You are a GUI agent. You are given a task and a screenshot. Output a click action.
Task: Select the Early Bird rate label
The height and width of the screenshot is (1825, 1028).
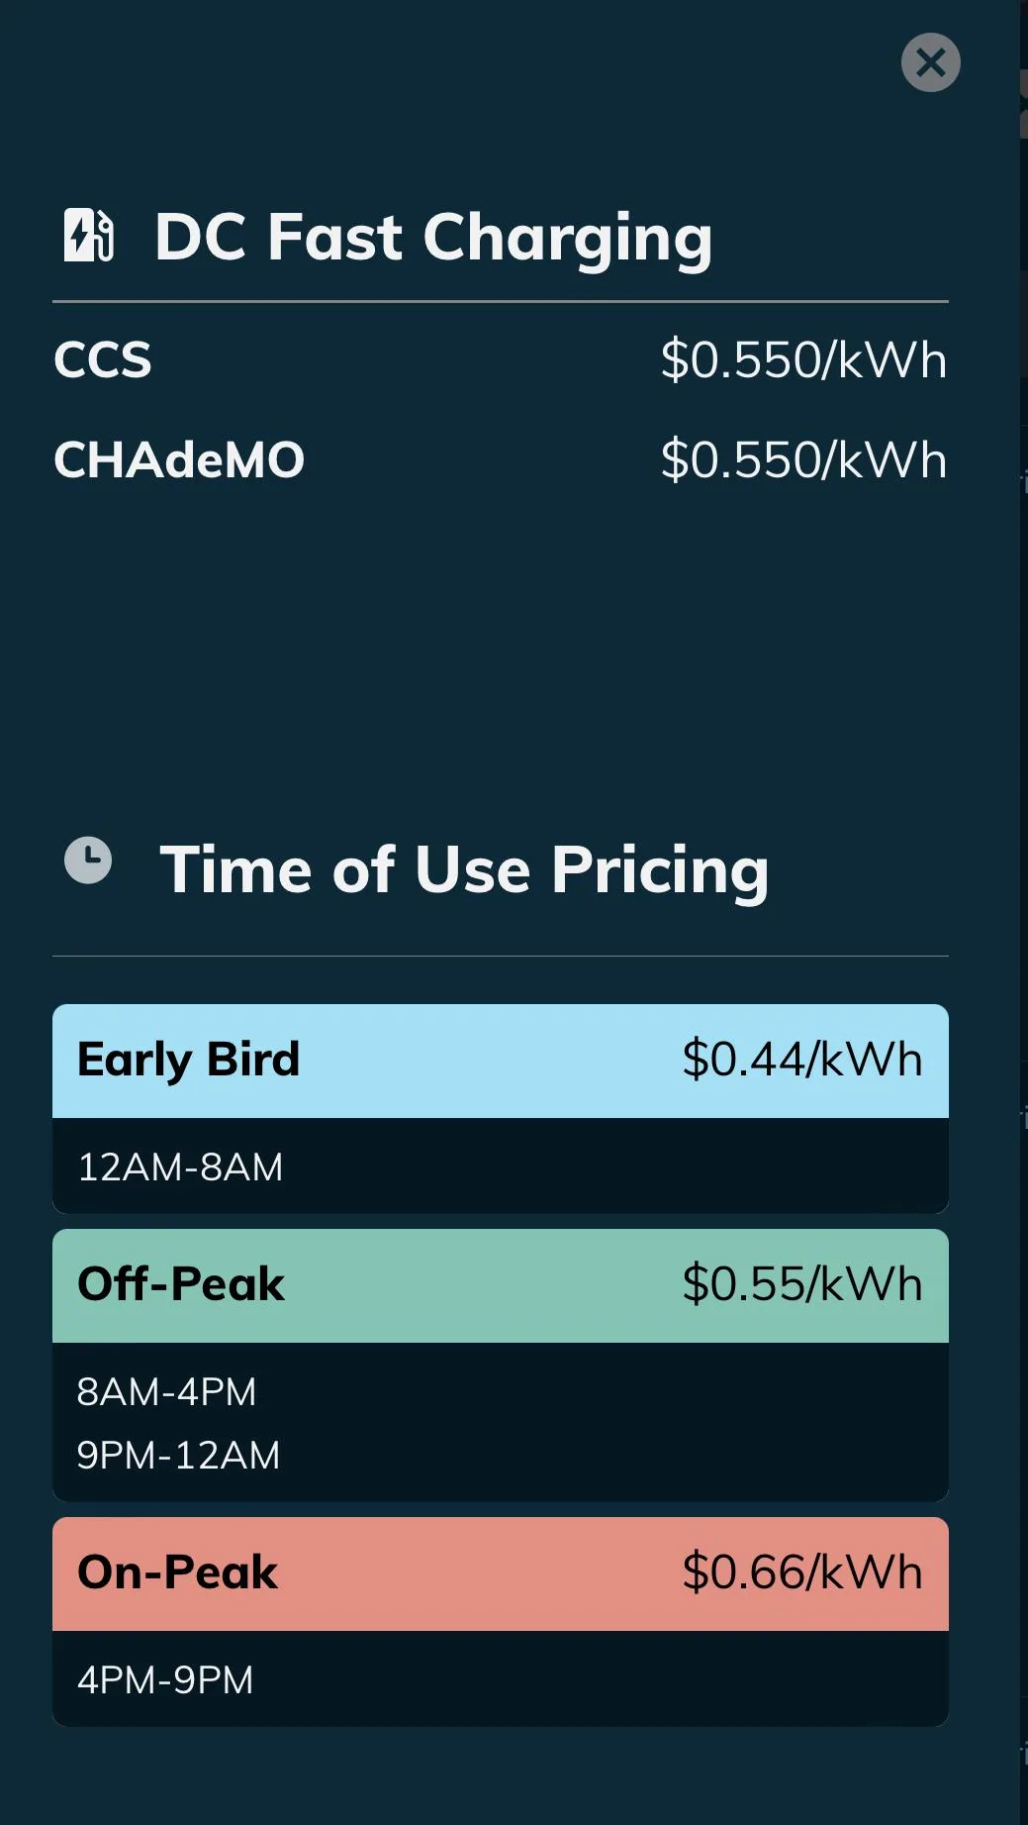click(x=188, y=1060)
